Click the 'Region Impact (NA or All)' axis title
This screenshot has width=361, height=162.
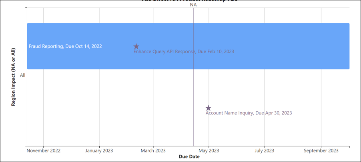point(13,77)
